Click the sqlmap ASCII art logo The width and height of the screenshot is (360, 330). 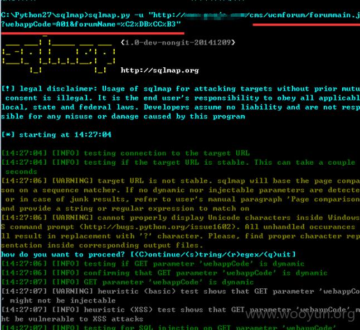[x=59, y=55]
